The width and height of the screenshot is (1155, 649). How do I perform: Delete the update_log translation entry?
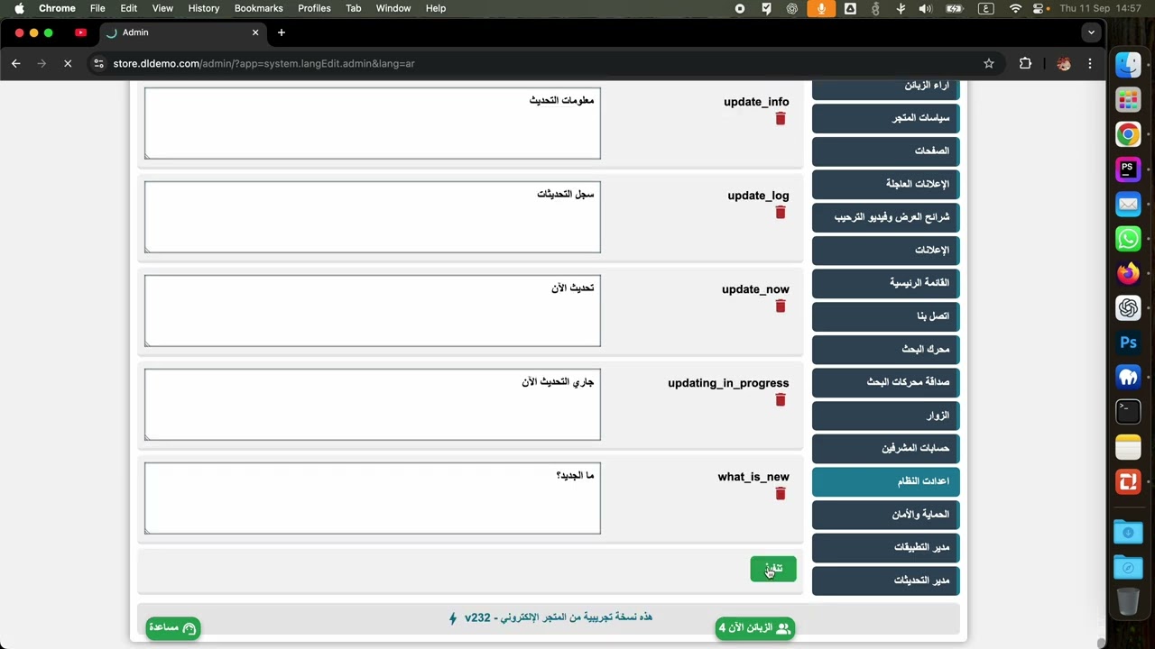click(x=781, y=213)
